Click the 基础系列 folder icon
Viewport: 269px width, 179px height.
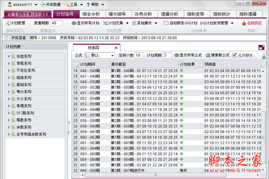point(14,85)
